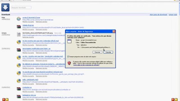Image resolution: width=180 pixels, height=101 pixels.
Task: Click media icon for nego blue mp3
Action: (19, 73)
